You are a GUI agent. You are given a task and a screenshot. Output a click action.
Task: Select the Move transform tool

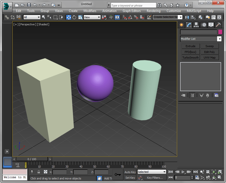pyautogui.click(x=69, y=17)
